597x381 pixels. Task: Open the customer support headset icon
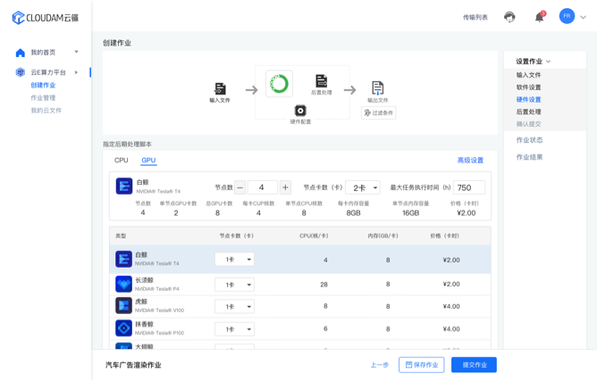(x=509, y=17)
